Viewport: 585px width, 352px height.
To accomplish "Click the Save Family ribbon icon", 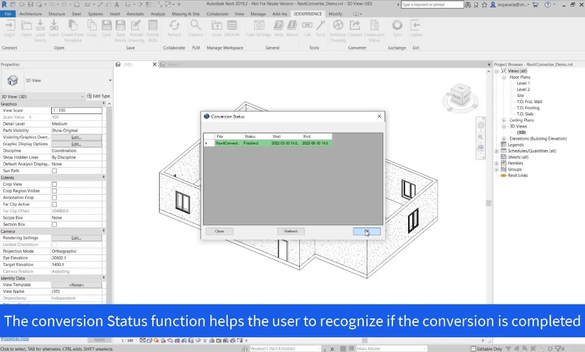I will pyautogui.click(x=121, y=31).
